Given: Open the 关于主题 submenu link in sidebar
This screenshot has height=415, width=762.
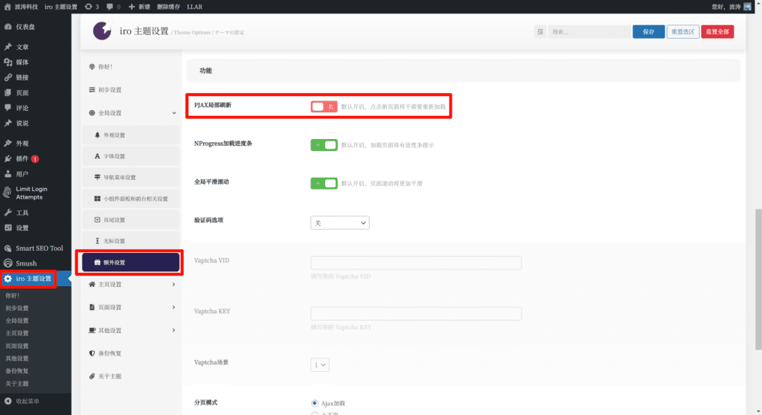Looking at the screenshot, I should coord(17,384).
